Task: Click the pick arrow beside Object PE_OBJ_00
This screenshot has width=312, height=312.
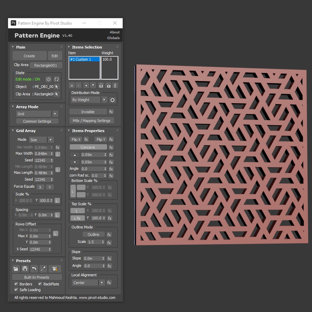Action: (x=57, y=87)
